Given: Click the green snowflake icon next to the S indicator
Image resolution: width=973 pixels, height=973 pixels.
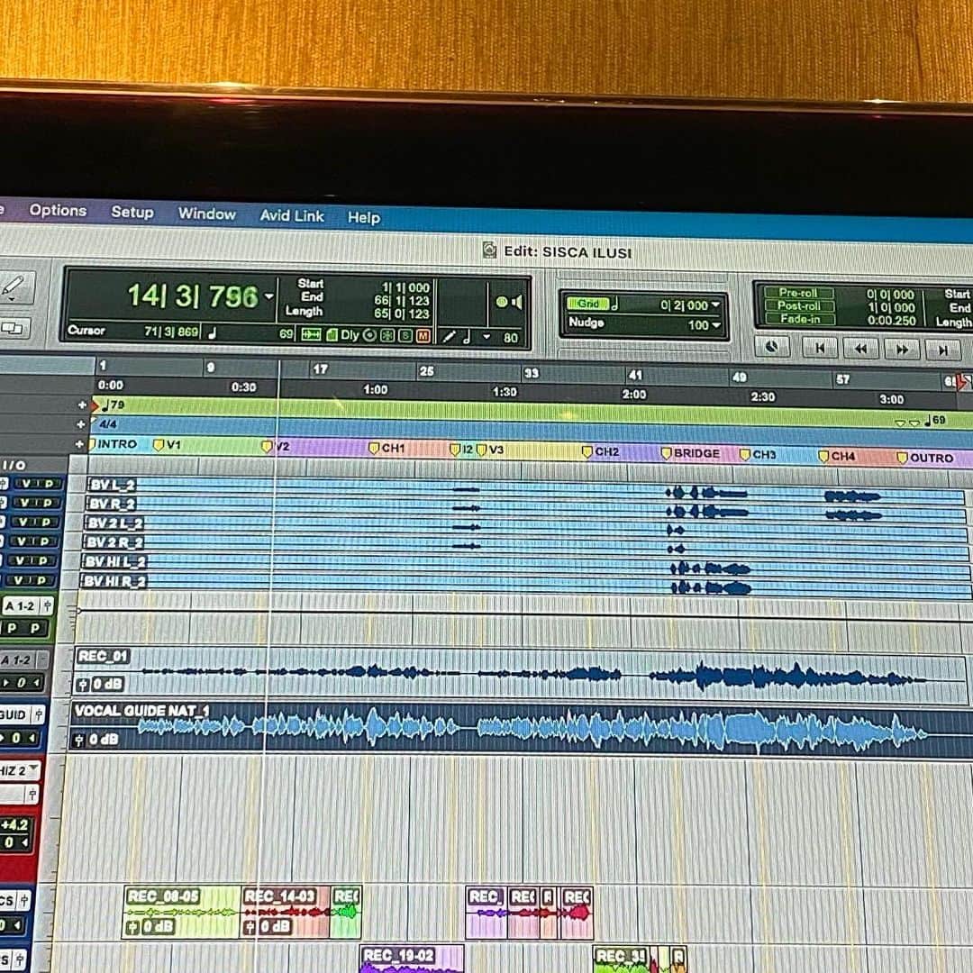Looking at the screenshot, I should [x=387, y=336].
